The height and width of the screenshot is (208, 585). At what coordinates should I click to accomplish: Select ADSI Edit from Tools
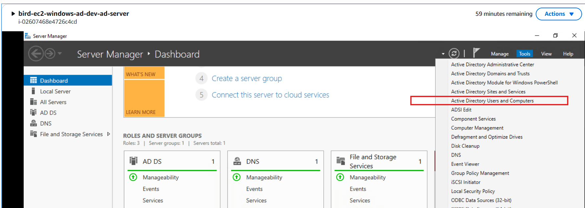pyautogui.click(x=461, y=110)
